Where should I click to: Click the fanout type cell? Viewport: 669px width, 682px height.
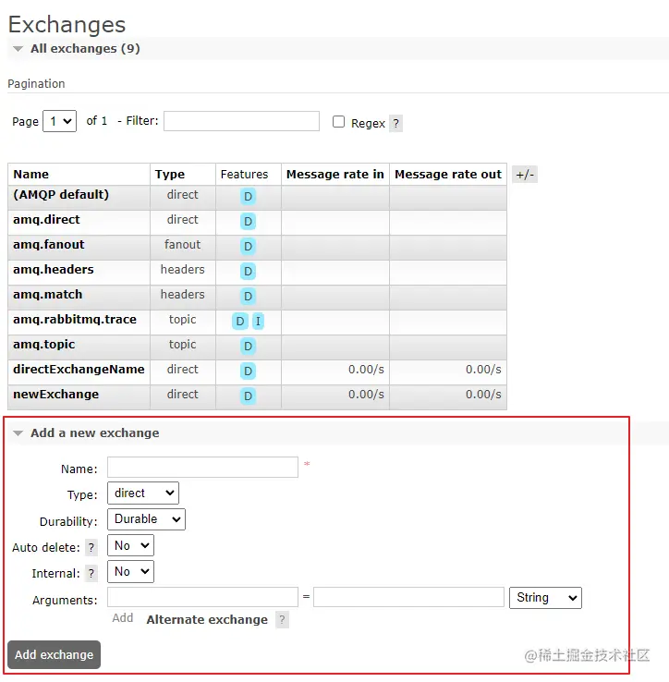point(182,245)
